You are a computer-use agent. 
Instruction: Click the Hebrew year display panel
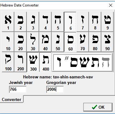pyautogui.click(x=83, y=62)
